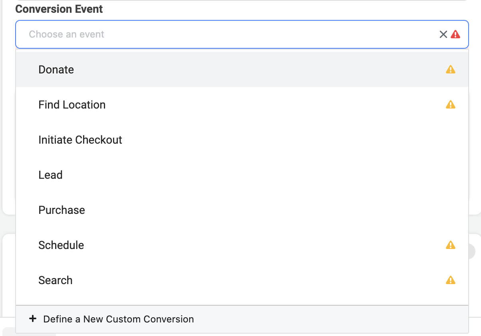This screenshot has width=481, height=336.
Task: Pick the Search event option
Action: 56,281
